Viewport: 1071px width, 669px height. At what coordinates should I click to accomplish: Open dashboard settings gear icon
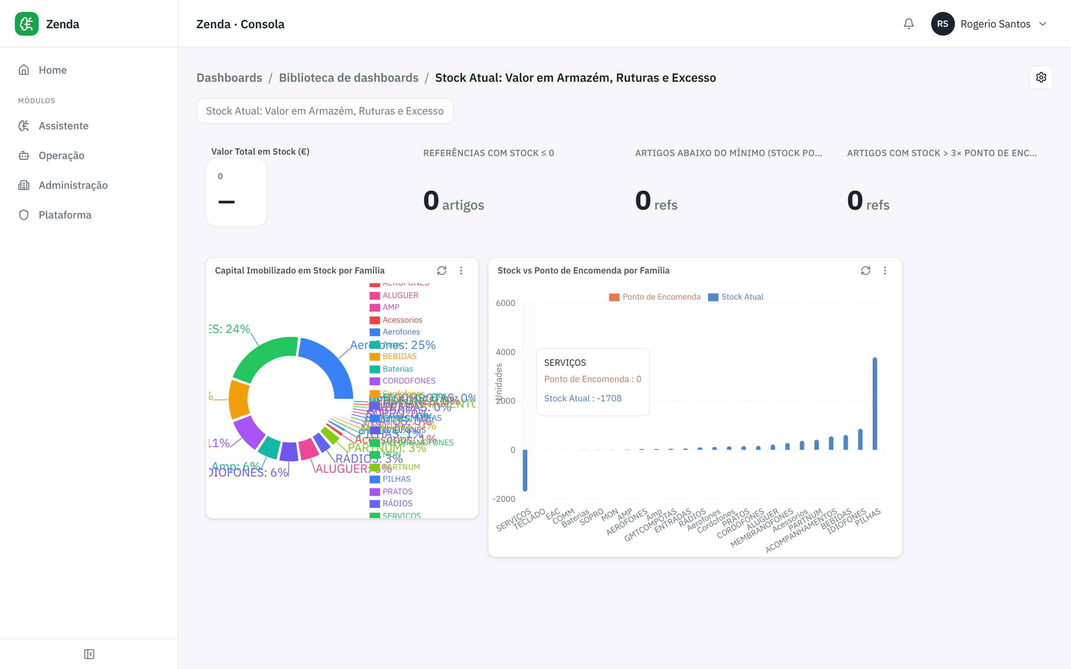point(1041,77)
